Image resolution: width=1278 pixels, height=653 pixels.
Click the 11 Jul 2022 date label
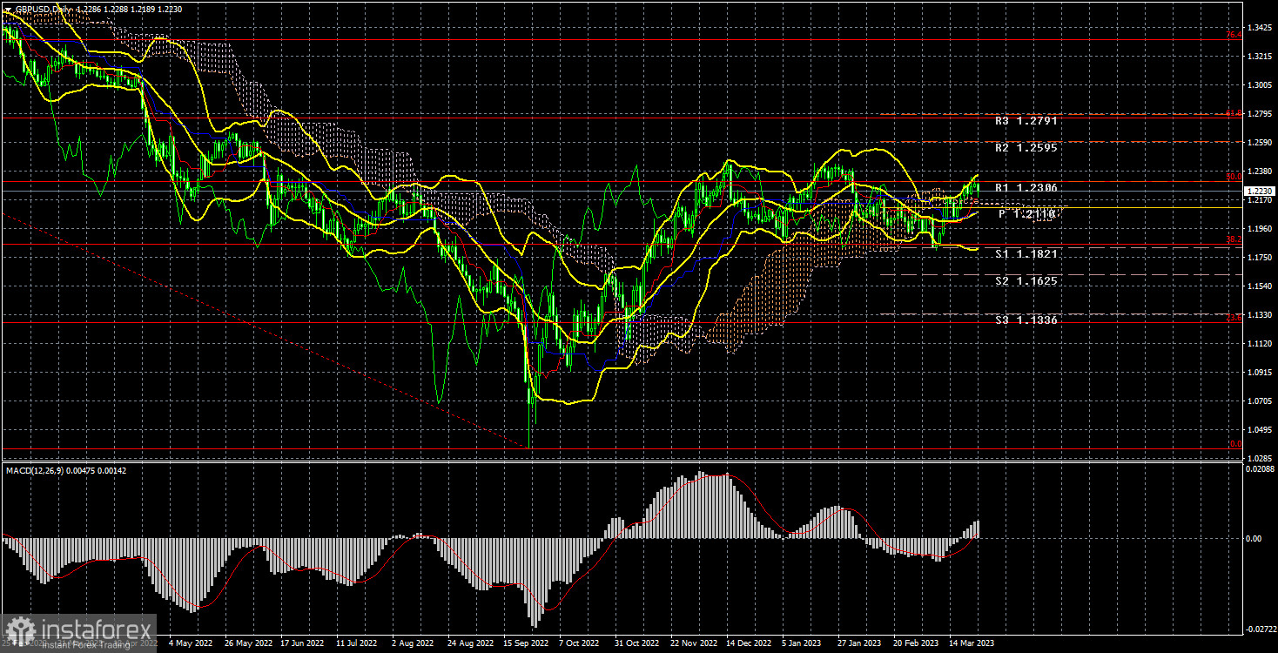point(358,643)
